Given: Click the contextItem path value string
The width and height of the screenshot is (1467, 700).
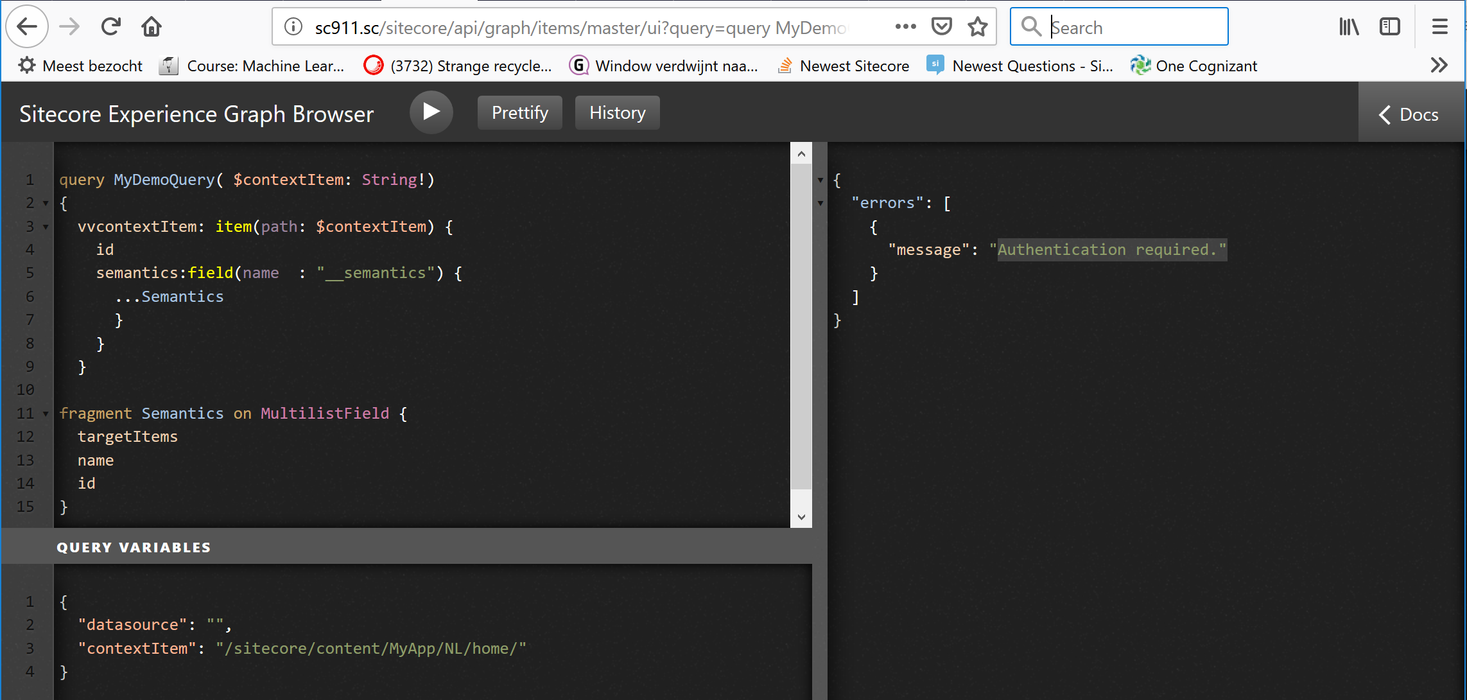Looking at the screenshot, I should click(x=370, y=649).
